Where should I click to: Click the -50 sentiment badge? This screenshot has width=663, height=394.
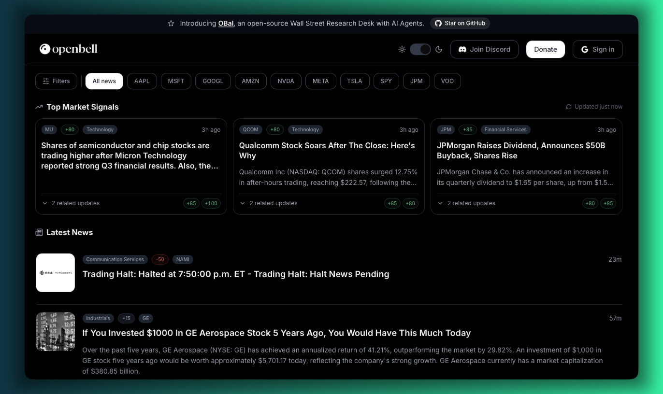tap(160, 259)
